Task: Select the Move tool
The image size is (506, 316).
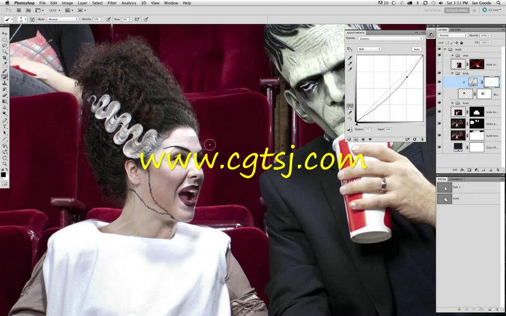Action: tap(4, 33)
